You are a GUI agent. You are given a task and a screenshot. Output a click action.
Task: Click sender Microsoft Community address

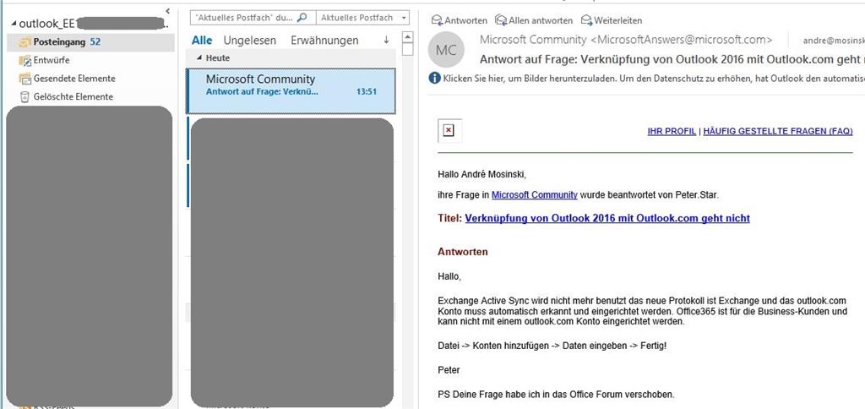click(626, 40)
